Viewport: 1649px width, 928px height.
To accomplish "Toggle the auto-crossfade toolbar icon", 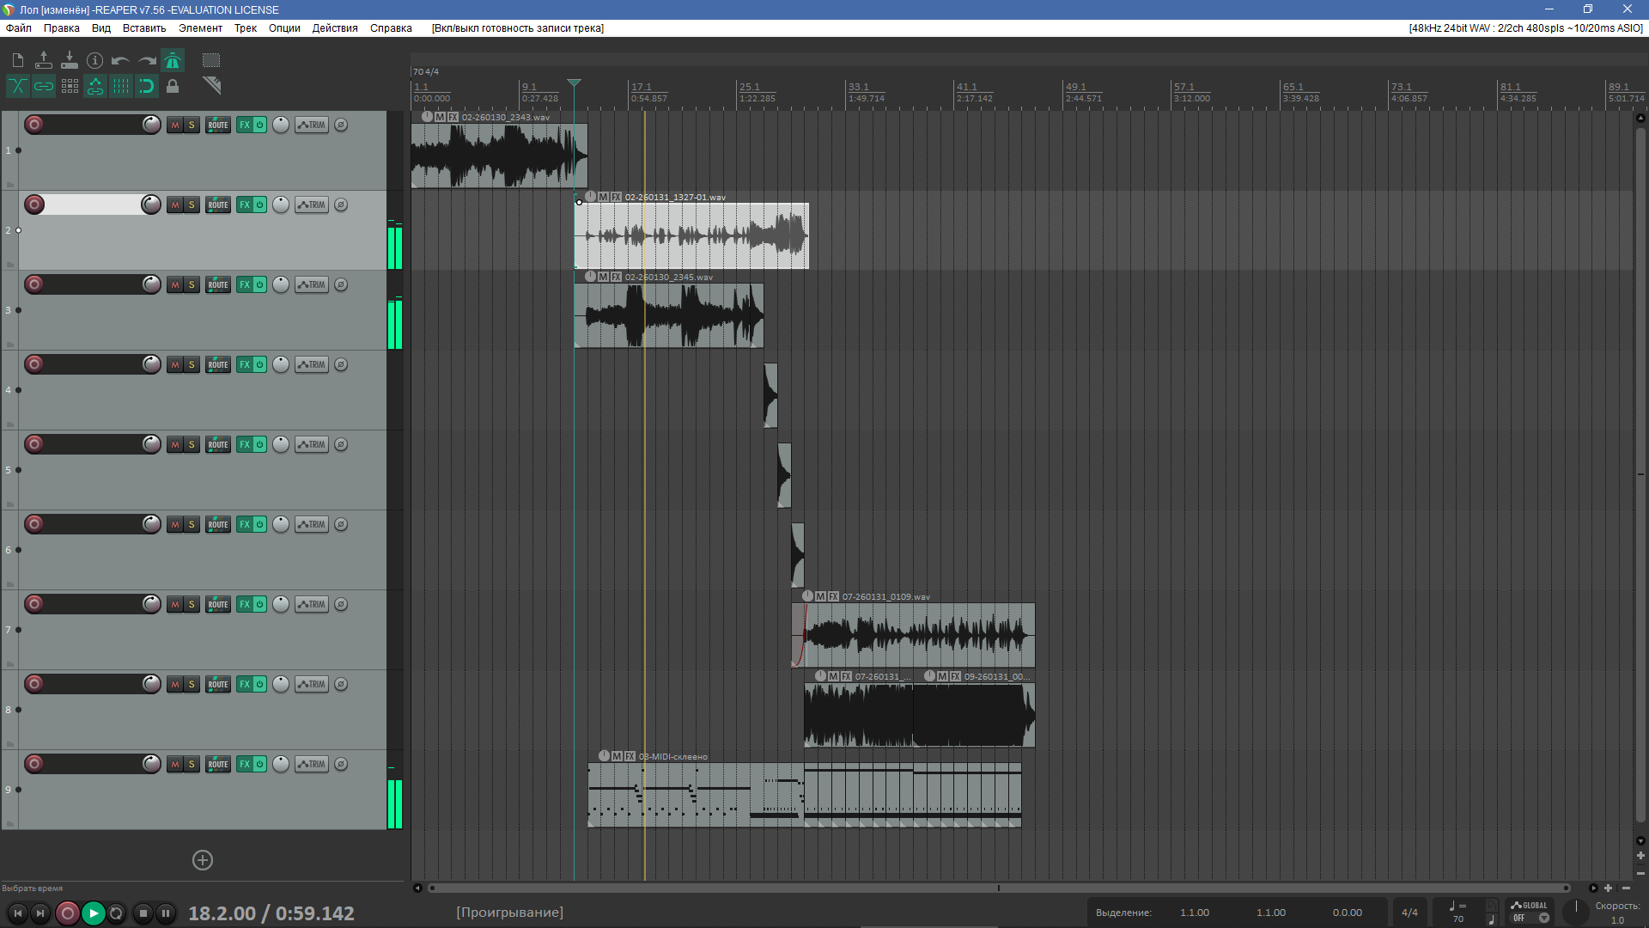I will point(18,86).
